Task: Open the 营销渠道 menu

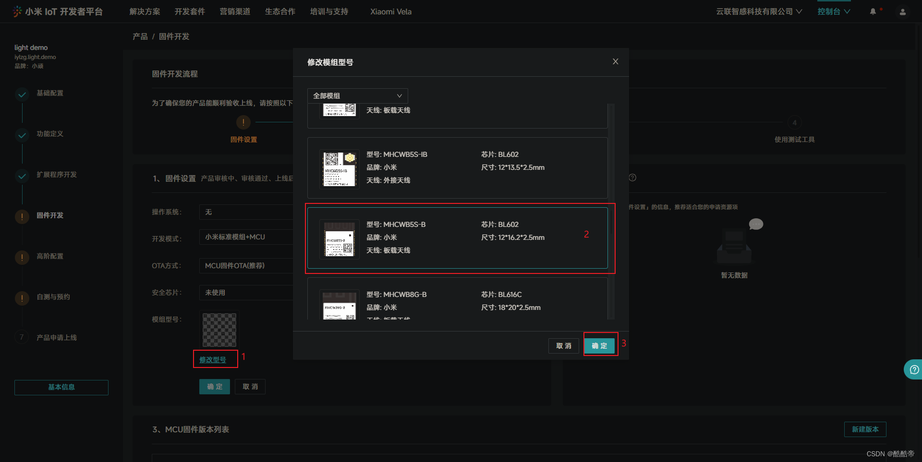Action: click(x=235, y=12)
